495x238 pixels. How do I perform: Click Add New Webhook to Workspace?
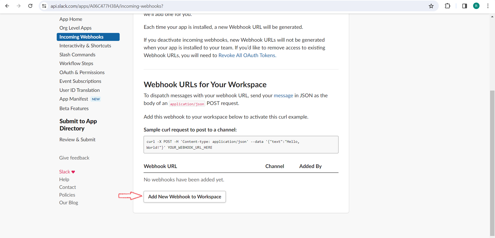click(x=185, y=197)
